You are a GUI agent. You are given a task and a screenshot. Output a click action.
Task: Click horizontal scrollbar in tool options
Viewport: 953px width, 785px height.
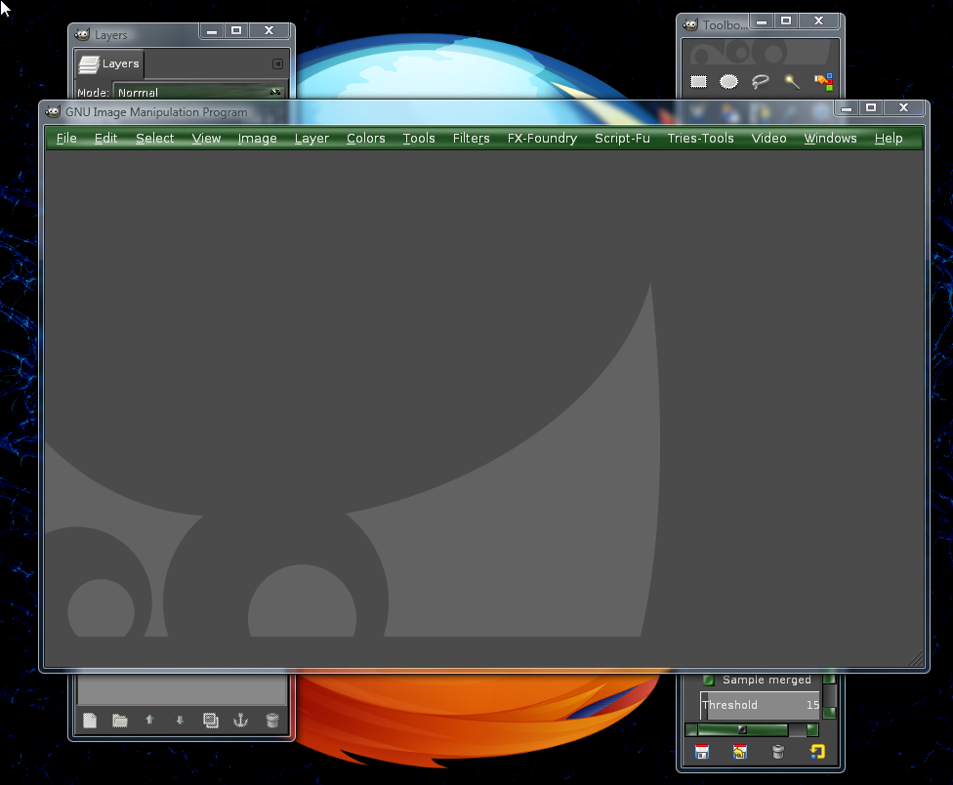pos(743,729)
